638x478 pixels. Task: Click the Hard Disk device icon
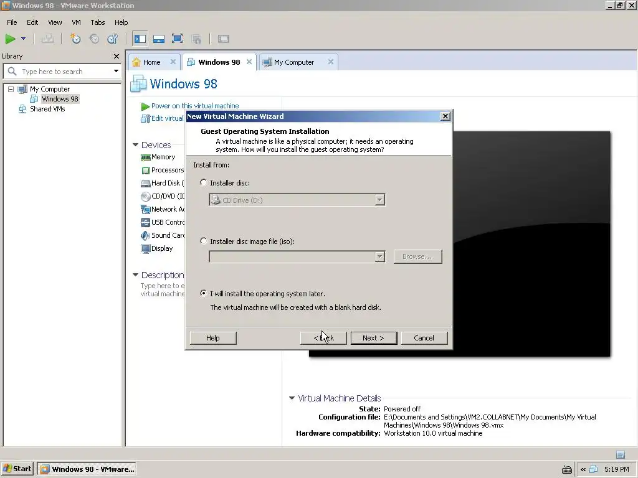pos(146,184)
